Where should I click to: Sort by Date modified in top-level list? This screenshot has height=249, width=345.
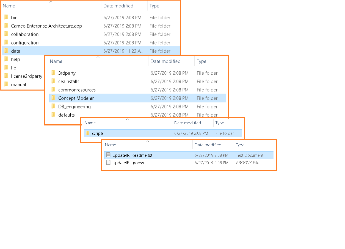click(x=118, y=6)
